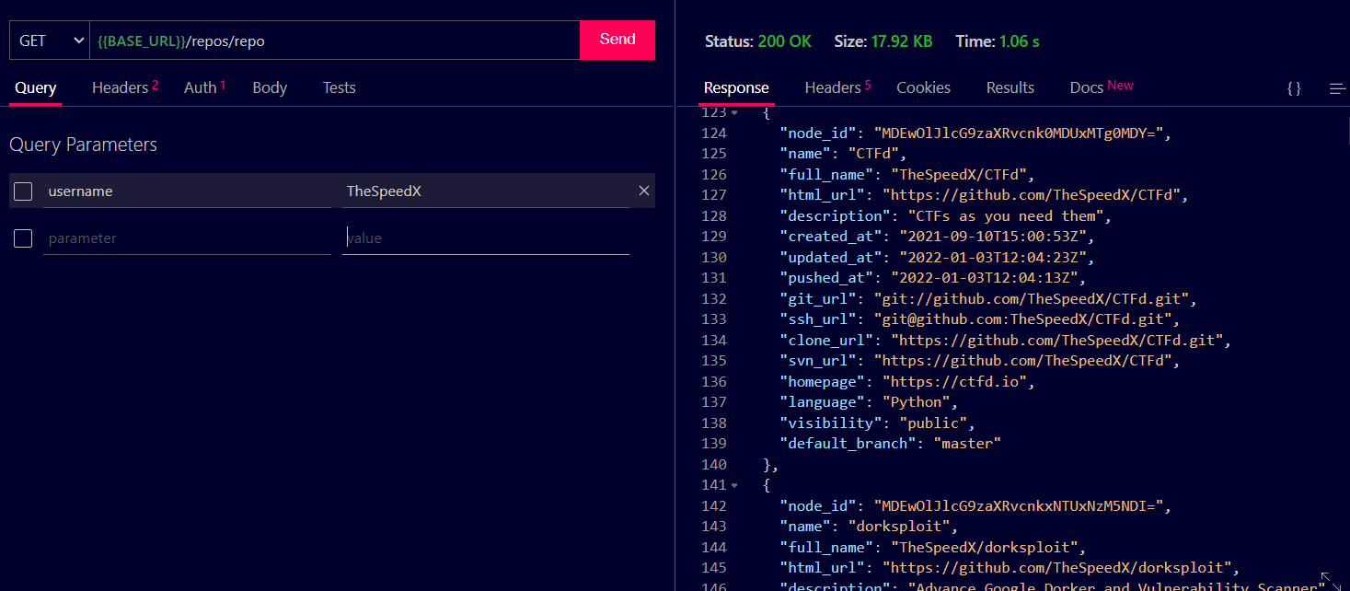This screenshot has height=591, width=1350.
Task: Open the Body tab
Action: pos(270,87)
